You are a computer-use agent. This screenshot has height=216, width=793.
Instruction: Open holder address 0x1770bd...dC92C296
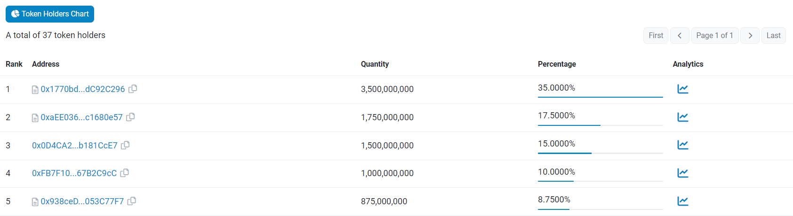[83, 89]
